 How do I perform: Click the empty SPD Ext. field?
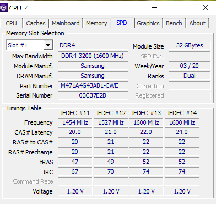coord(190,56)
